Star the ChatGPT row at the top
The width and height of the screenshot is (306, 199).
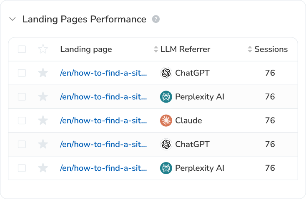(x=43, y=73)
